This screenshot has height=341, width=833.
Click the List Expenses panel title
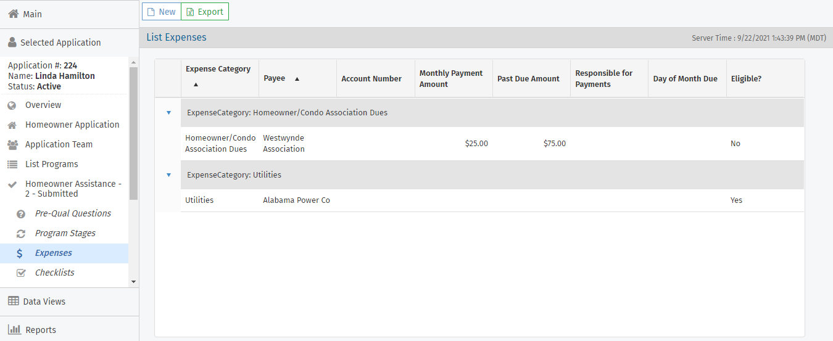pos(176,38)
